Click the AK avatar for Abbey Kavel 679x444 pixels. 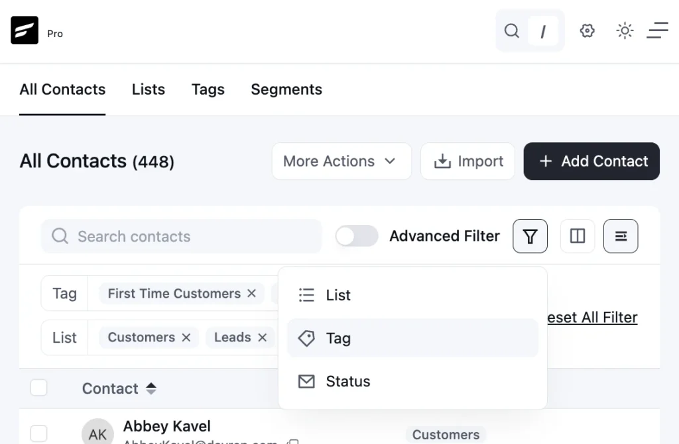point(97,433)
